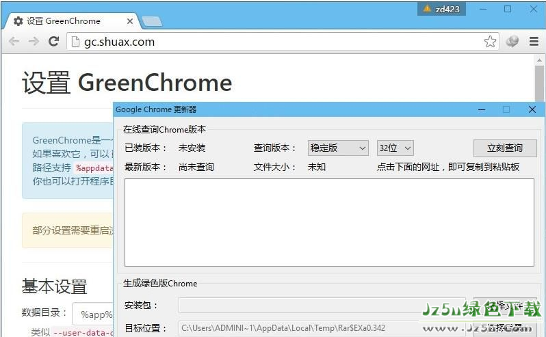Image resolution: width=546 pixels, height=337 pixels.
Task: Click the address bar showing gc.shuax.com
Action: (282, 42)
